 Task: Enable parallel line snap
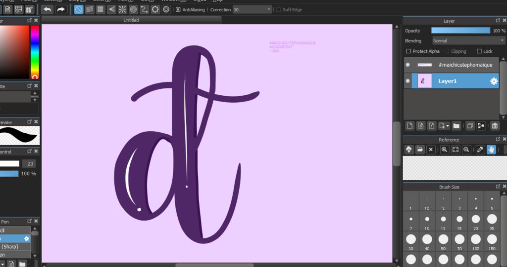90,9
